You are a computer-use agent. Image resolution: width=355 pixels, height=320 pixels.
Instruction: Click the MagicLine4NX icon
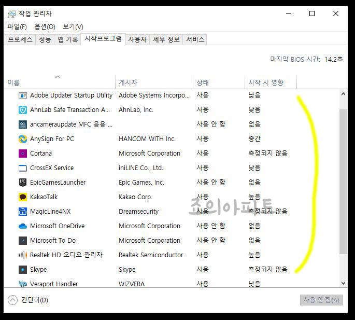[x=23, y=212]
